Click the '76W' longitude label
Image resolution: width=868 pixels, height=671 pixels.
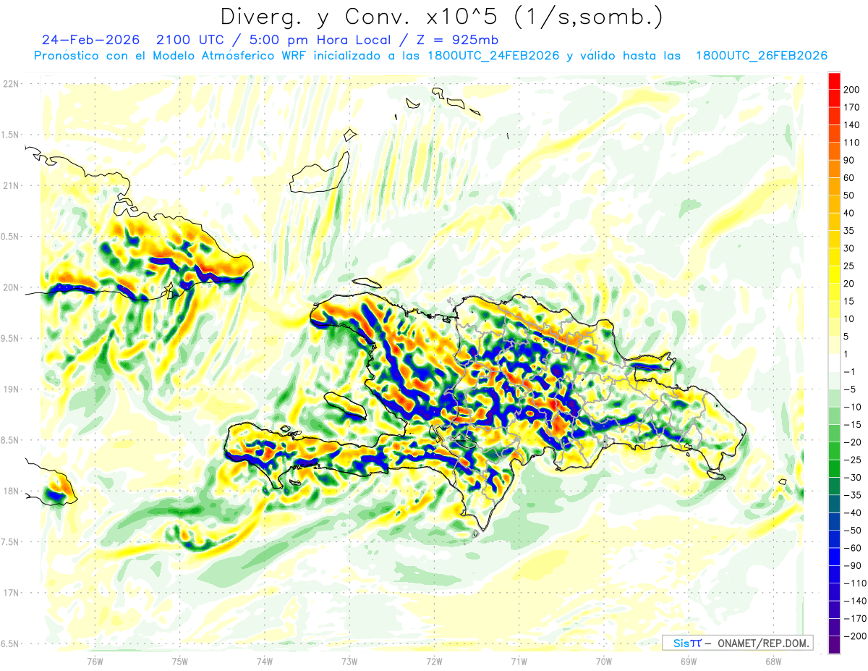click(95, 660)
